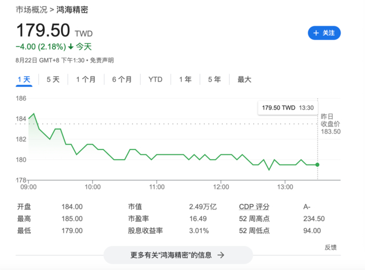Switch to the 5 天 range tab
Viewport: 365px width, 270px height.
(x=53, y=79)
